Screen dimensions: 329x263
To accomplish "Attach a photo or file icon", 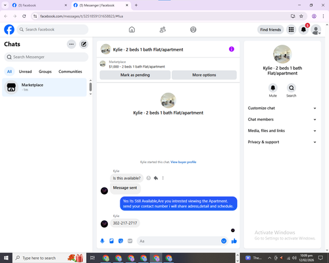I will tap(111, 241).
